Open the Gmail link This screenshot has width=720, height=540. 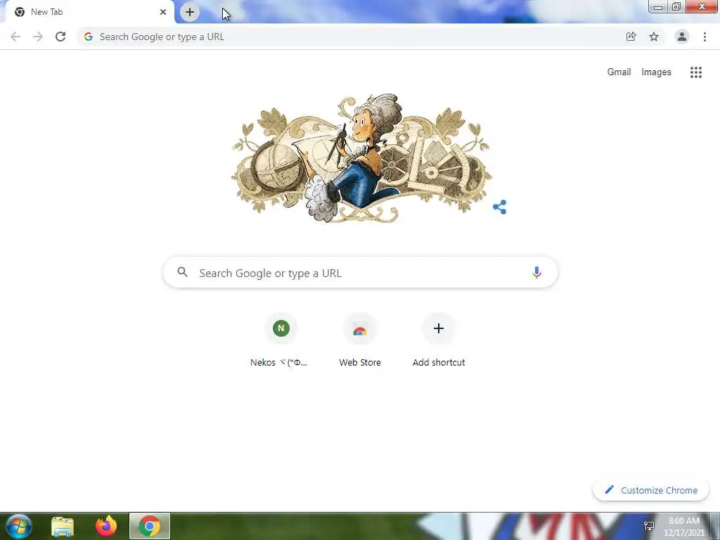click(x=619, y=72)
